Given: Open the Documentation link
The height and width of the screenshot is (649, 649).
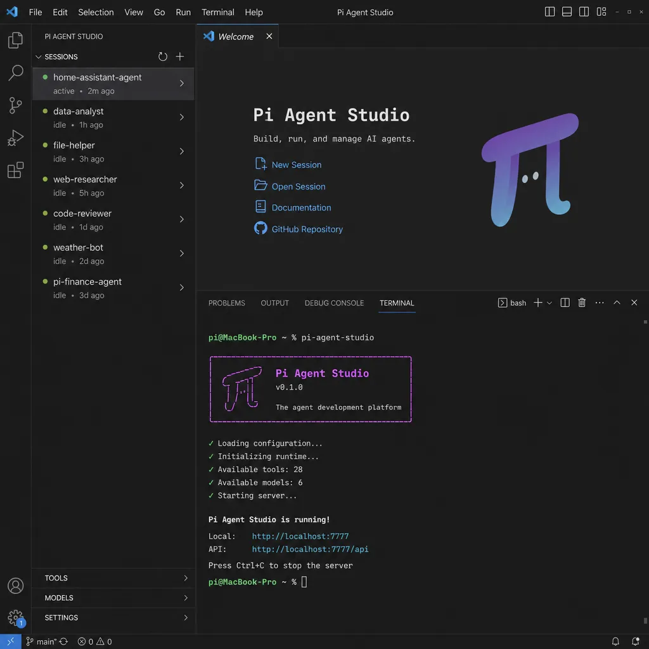Looking at the screenshot, I should (x=301, y=208).
